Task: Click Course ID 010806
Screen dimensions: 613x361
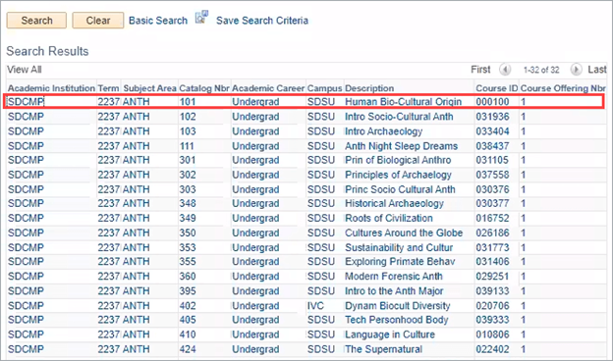Action: click(492, 335)
